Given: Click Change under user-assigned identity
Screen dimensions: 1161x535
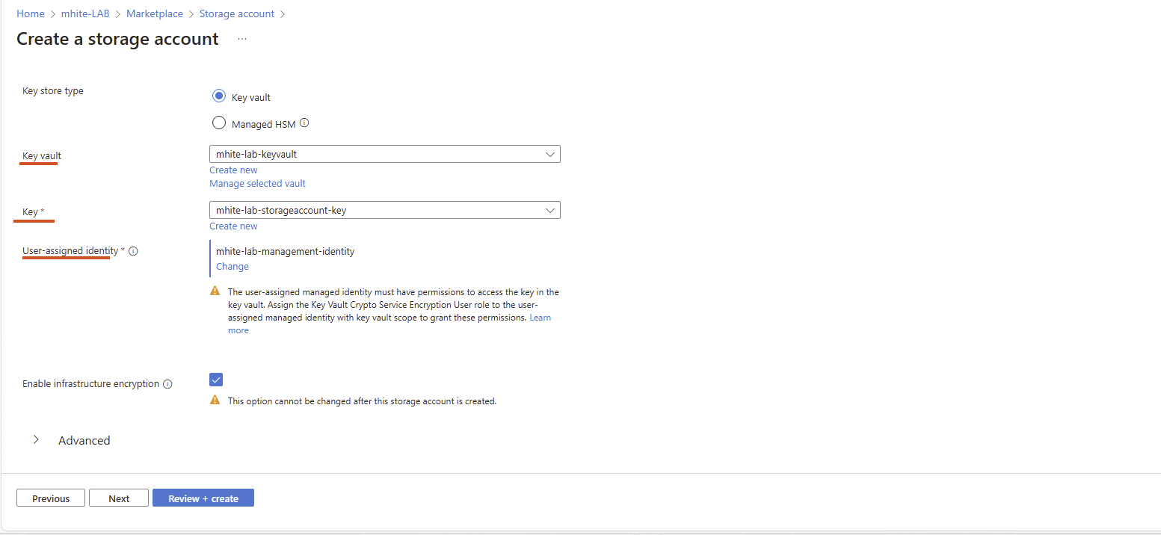Looking at the screenshot, I should click(232, 267).
